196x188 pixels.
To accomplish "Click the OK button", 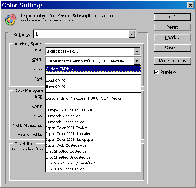I will tap(172, 17).
